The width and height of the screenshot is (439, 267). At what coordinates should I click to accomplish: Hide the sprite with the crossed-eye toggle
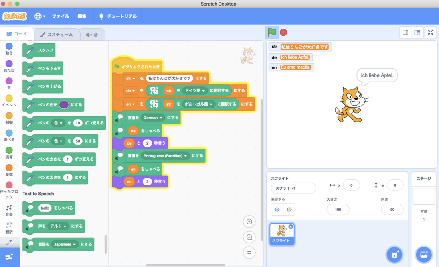pyautogui.click(x=289, y=209)
